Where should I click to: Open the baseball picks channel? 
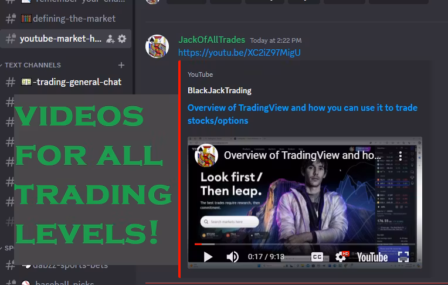(x=66, y=283)
